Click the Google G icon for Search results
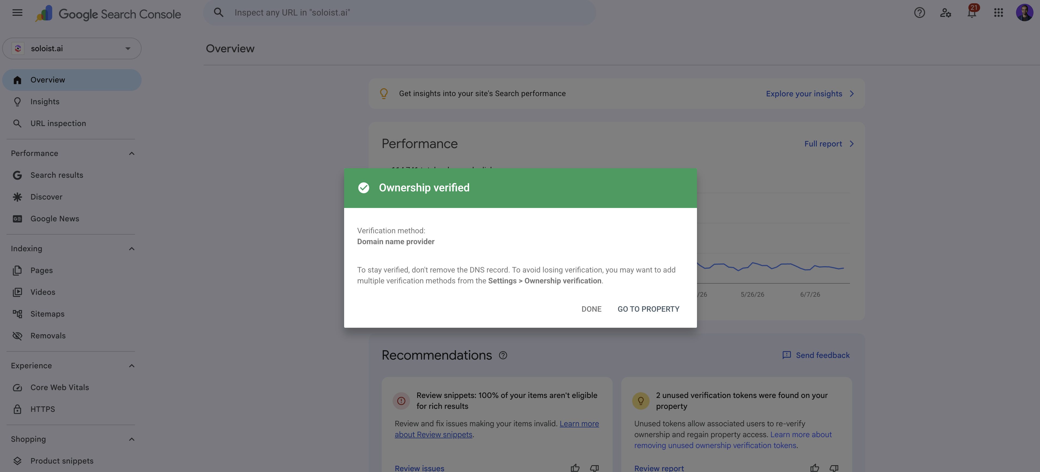Image resolution: width=1040 pixels, height=472 pixels. coord(17,175)
